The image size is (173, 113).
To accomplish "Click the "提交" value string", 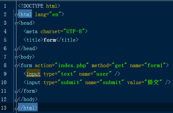I will [x=153, y=82].
